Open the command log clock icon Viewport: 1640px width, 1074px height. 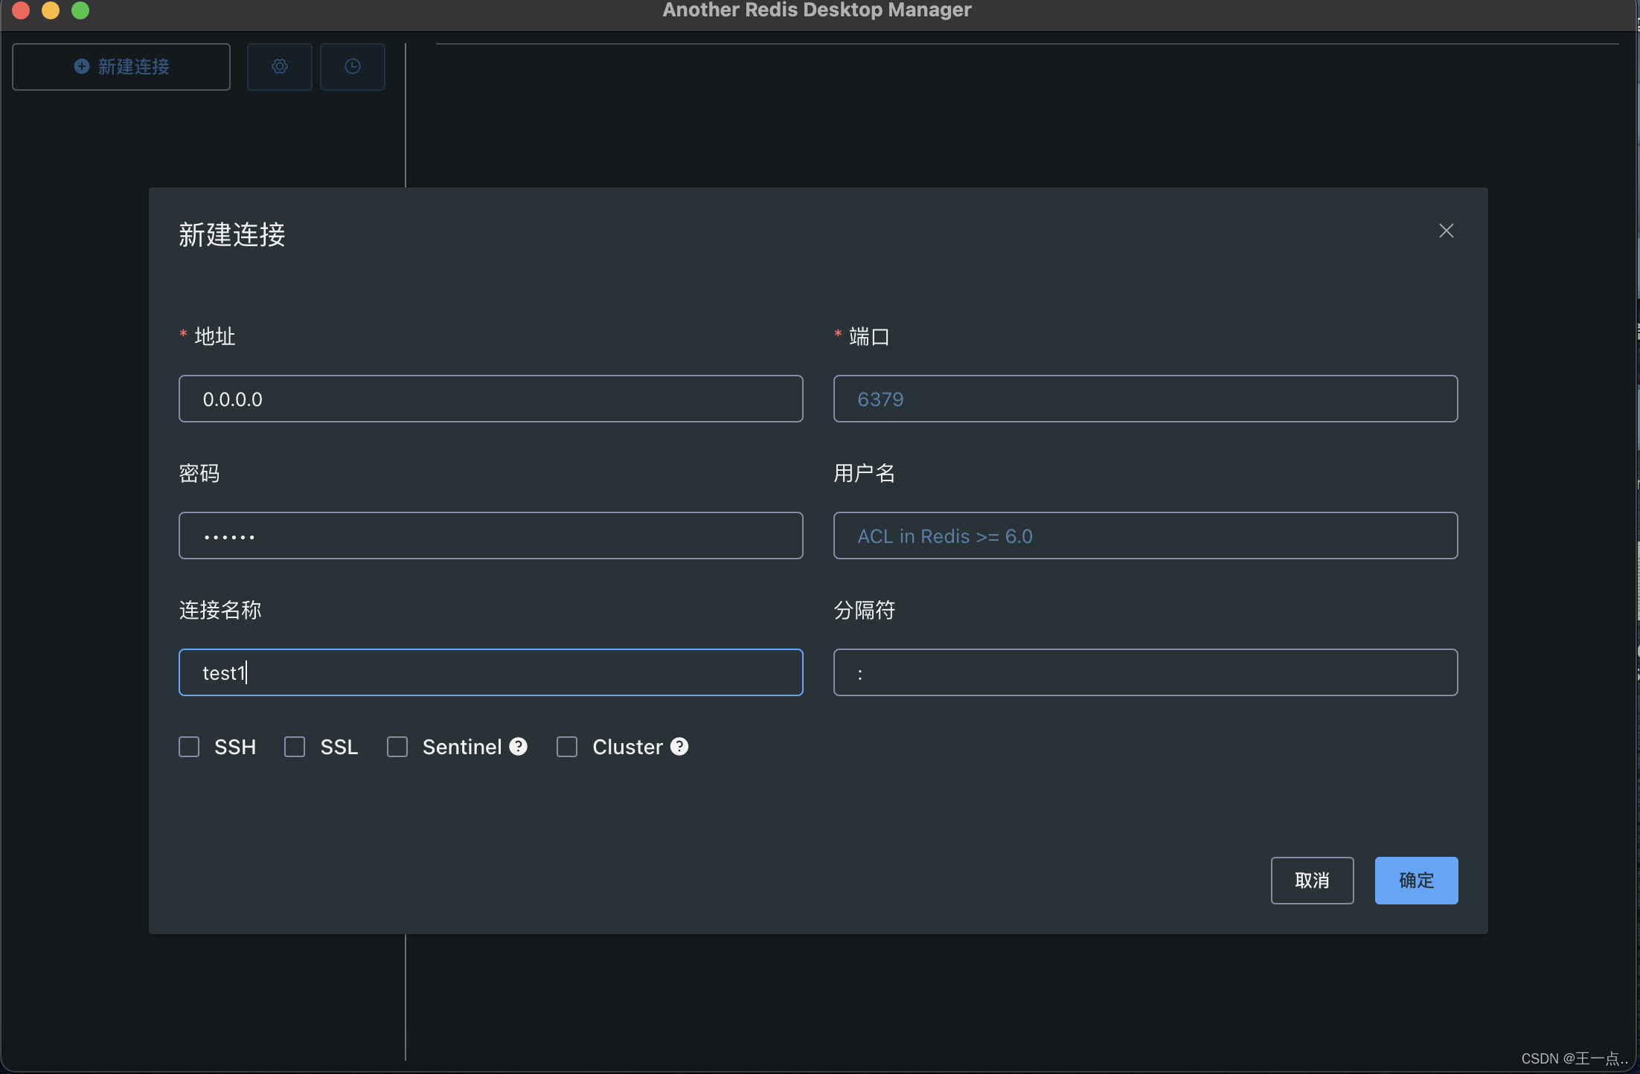point(353,67)
